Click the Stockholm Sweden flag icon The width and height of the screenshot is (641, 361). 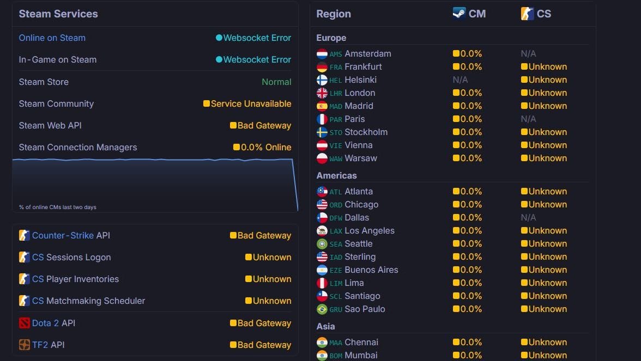point(322,132)
